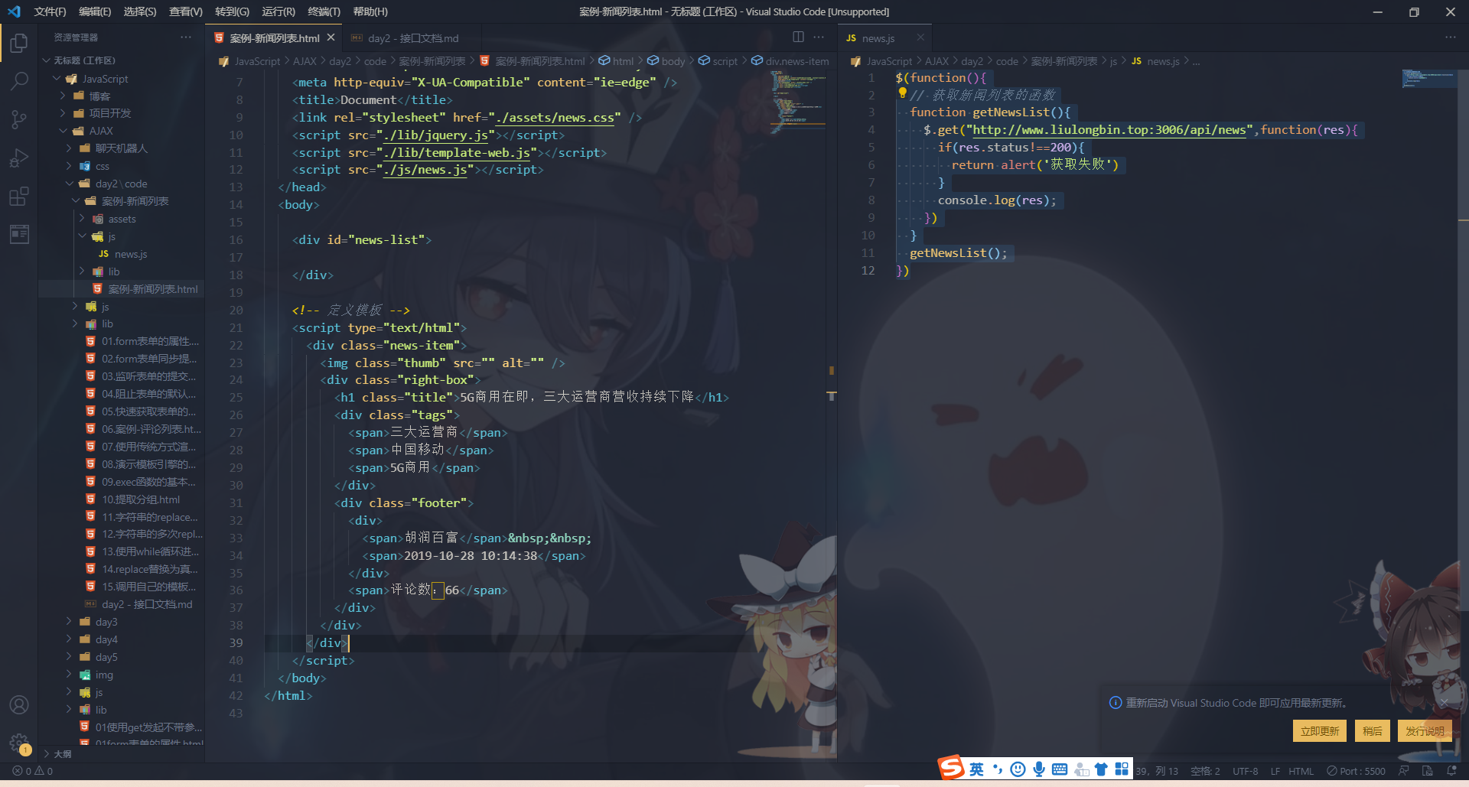Open the Manage gear icon
This screenshot has height=787, width=1469.
[x=19, y=743]
